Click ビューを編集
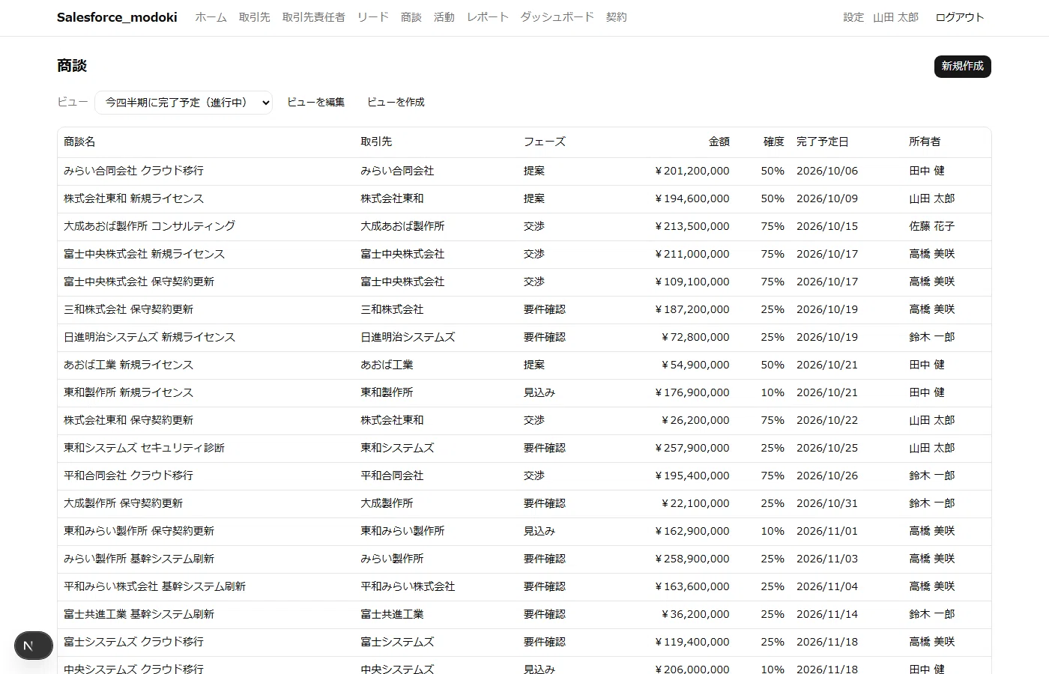The width and height of the screenshot is (1049, 674). click(x=315, y=103)
